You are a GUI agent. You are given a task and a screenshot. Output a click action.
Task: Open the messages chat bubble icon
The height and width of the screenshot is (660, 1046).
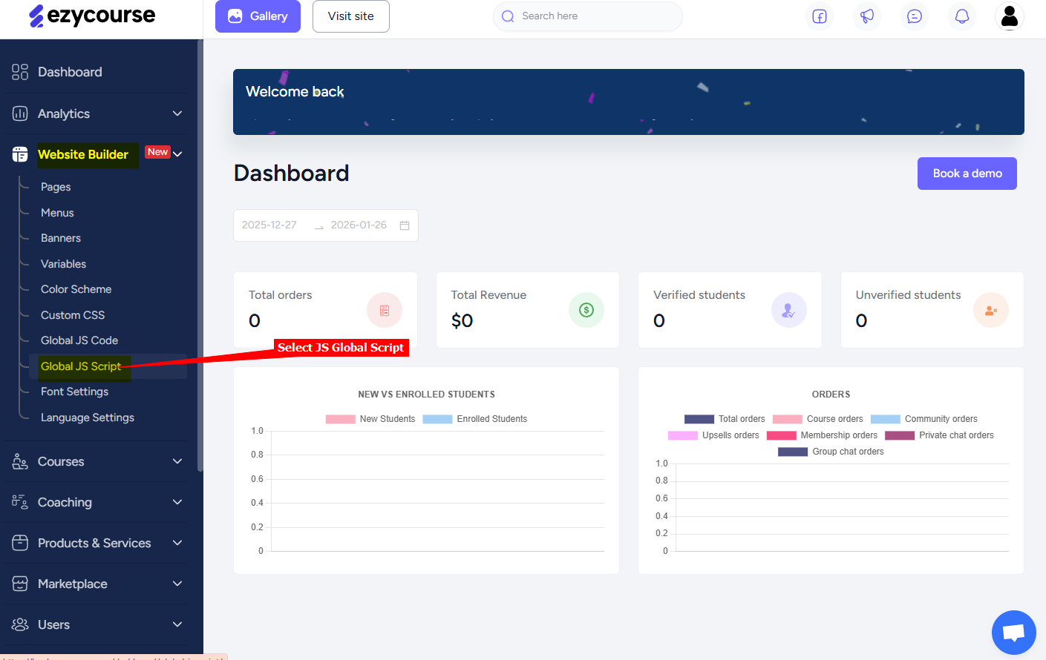click(x=914, y=16)
